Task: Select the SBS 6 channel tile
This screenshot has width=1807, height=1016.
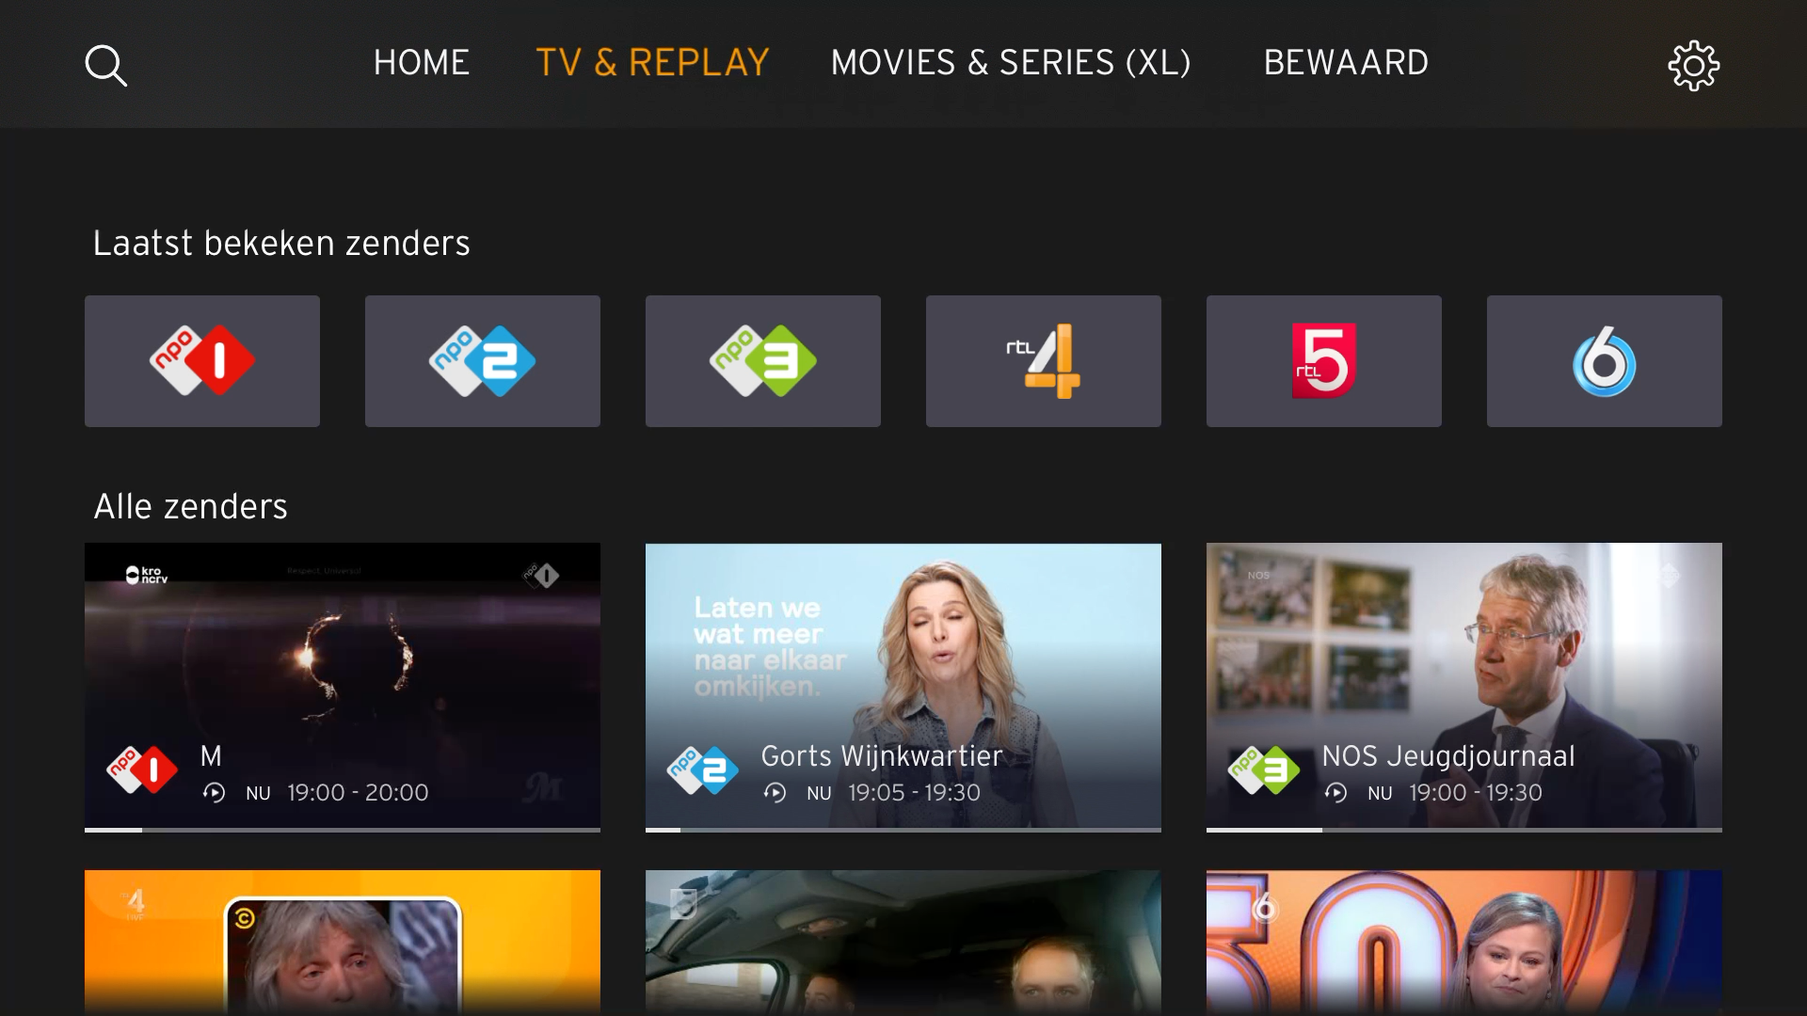Action: click(x=1605, y=361)
